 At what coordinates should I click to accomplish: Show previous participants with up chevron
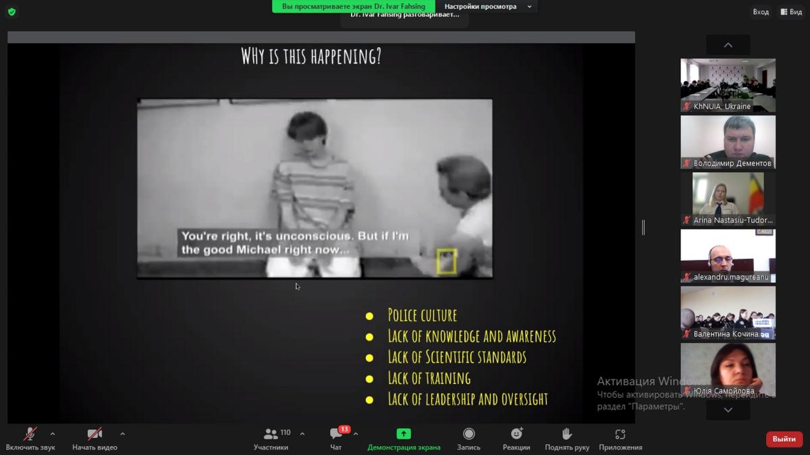tap(728, 45)
